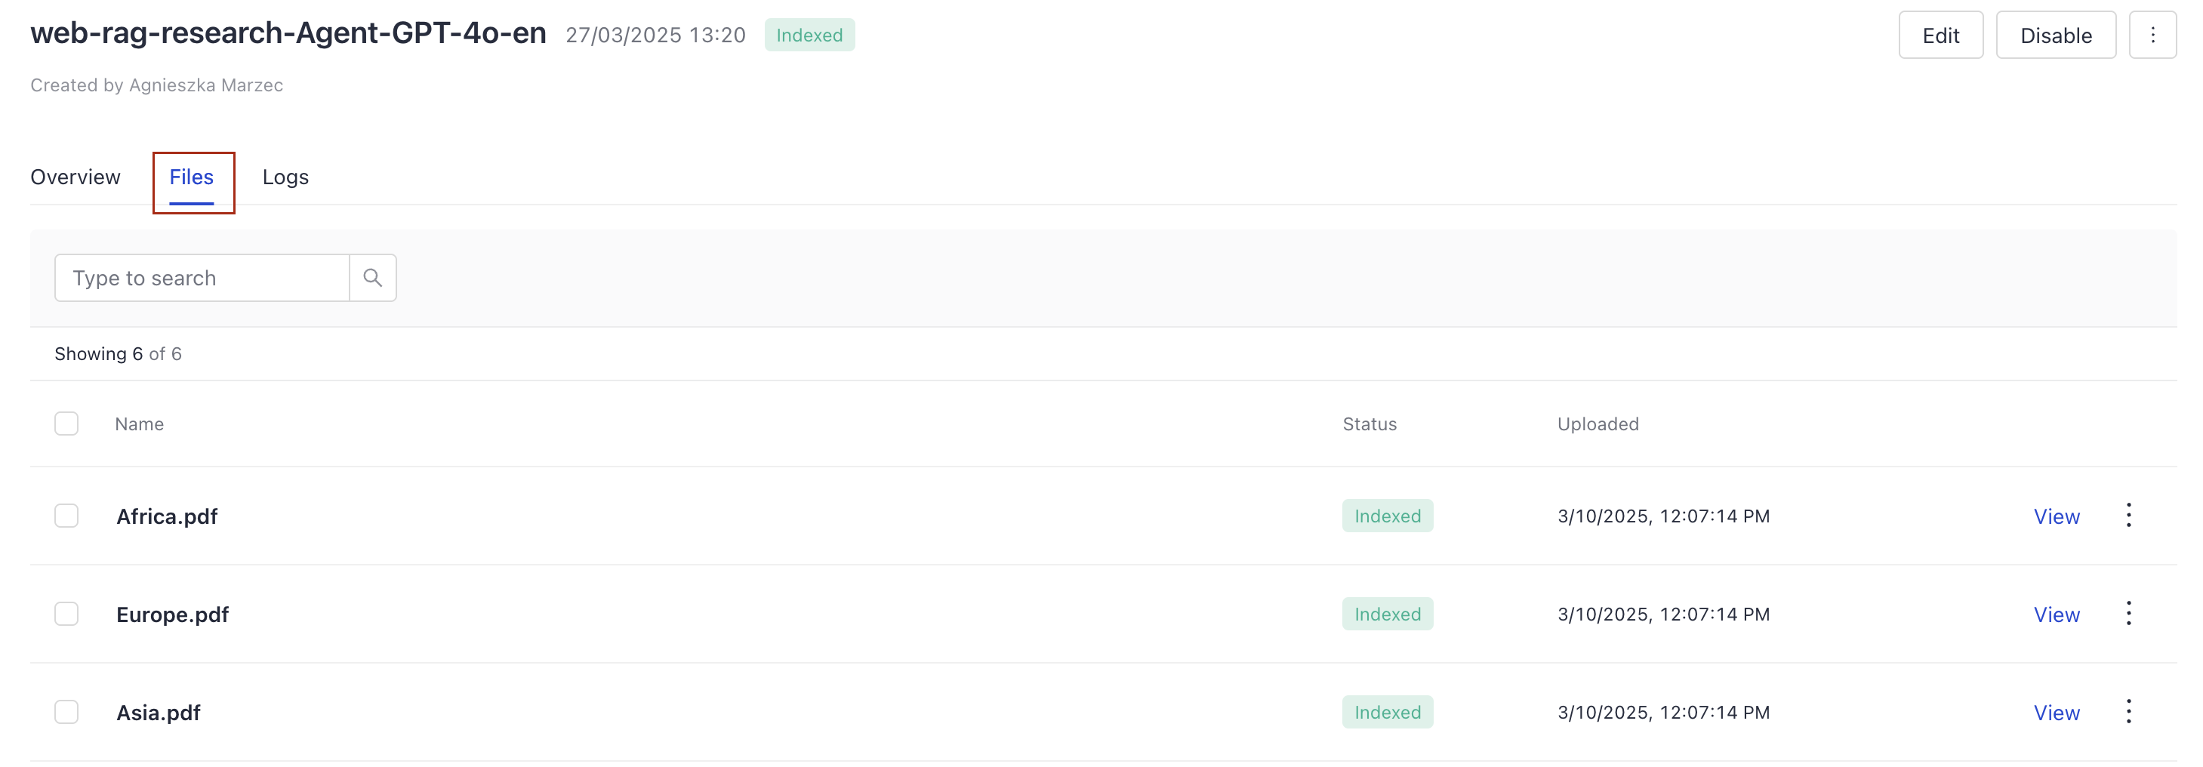Open the kebab menu next to Europe.pdf

(x=2128, y=613)
